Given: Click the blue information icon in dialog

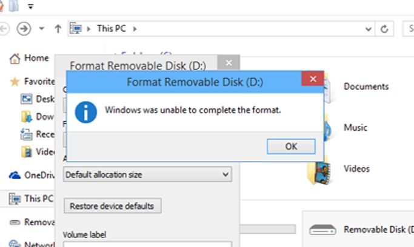Looking at the screenshot, I should (86, 112).
